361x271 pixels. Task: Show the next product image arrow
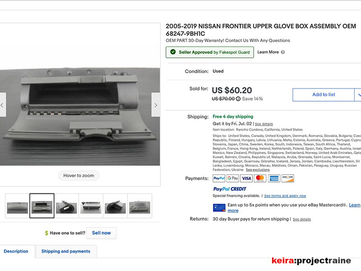[x=156, y=105]
